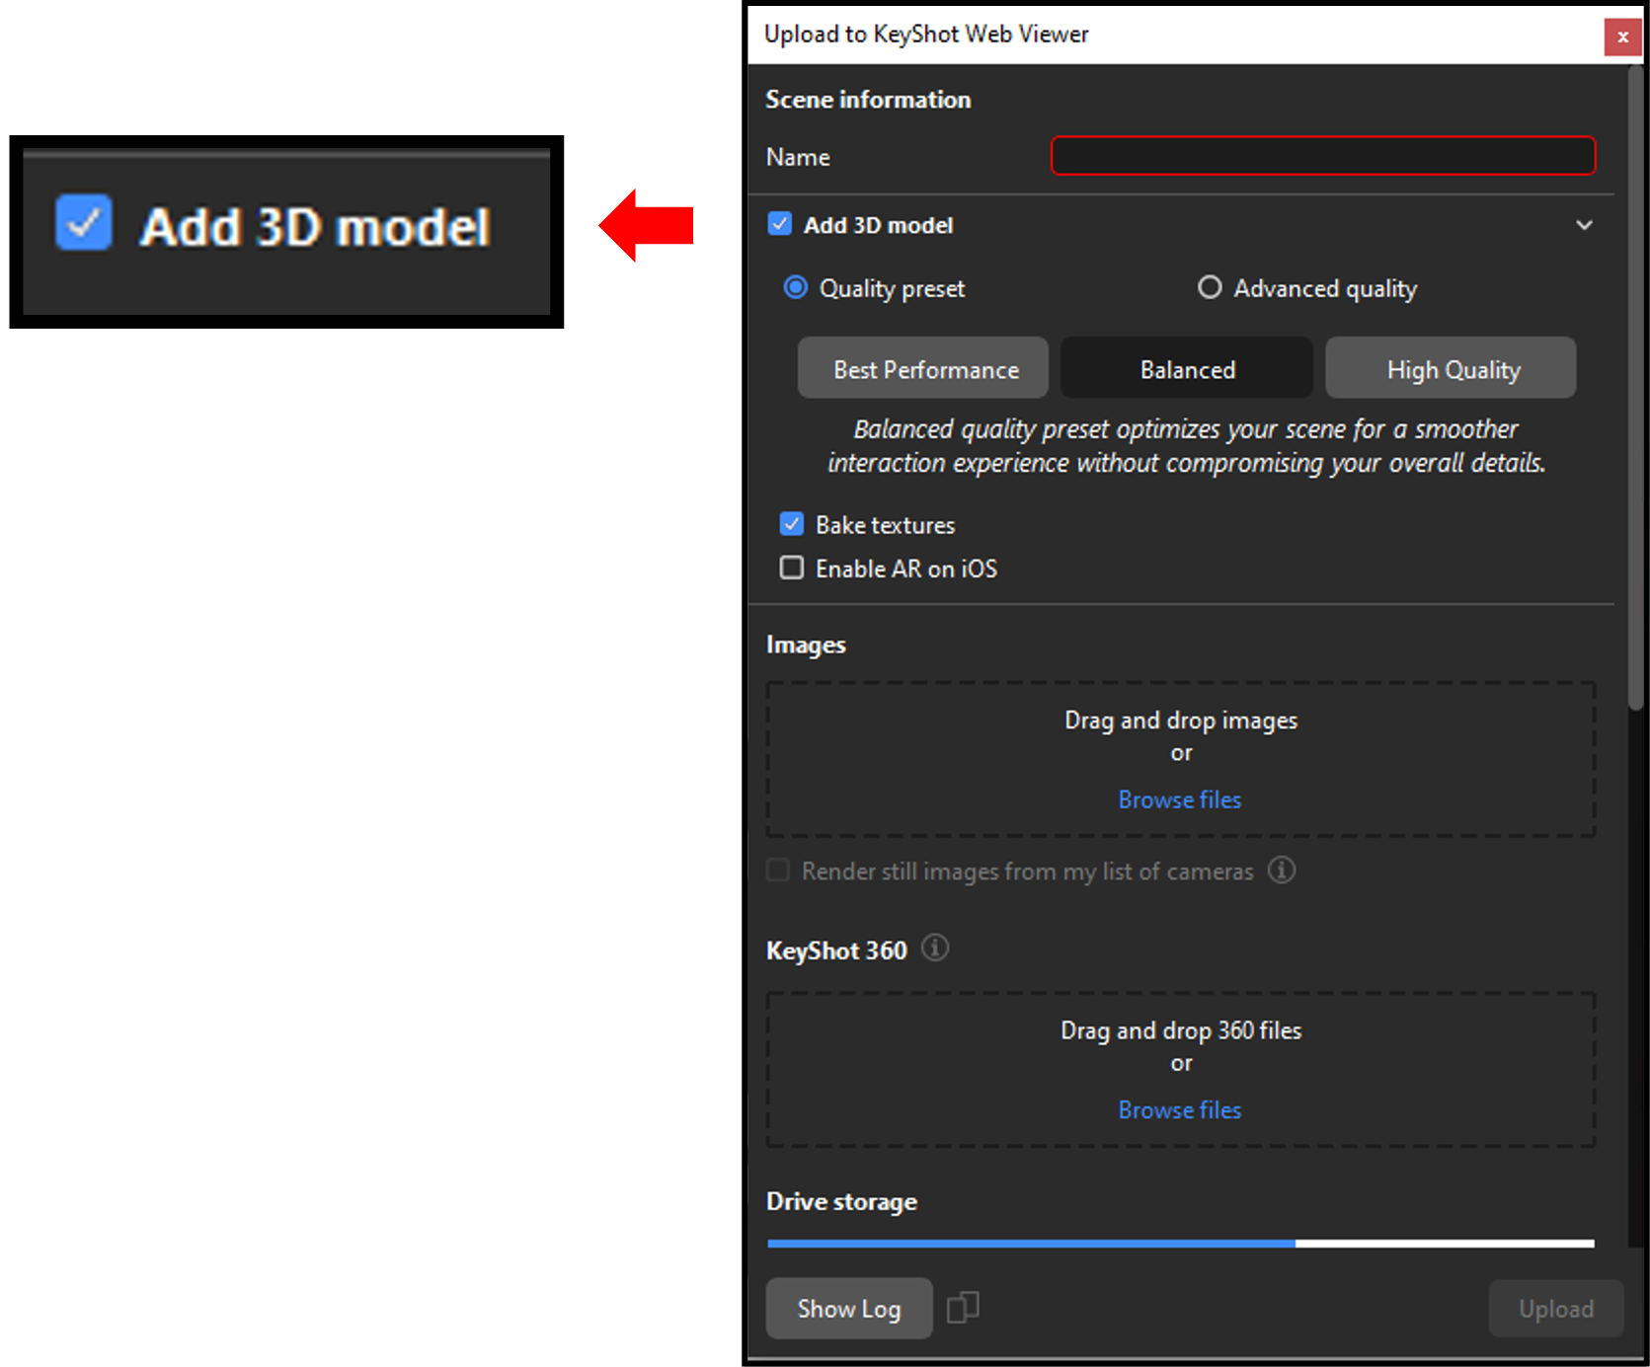Click the dialog's vertical scrollbar
Image resolution: width=1650 pixels, height=1367 pixels.
1636,385
